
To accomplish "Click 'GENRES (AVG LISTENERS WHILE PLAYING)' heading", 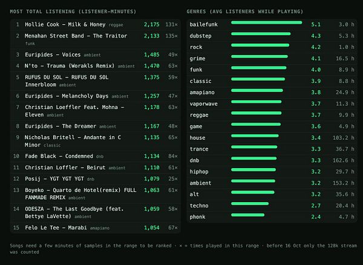I will pos(245,11).
